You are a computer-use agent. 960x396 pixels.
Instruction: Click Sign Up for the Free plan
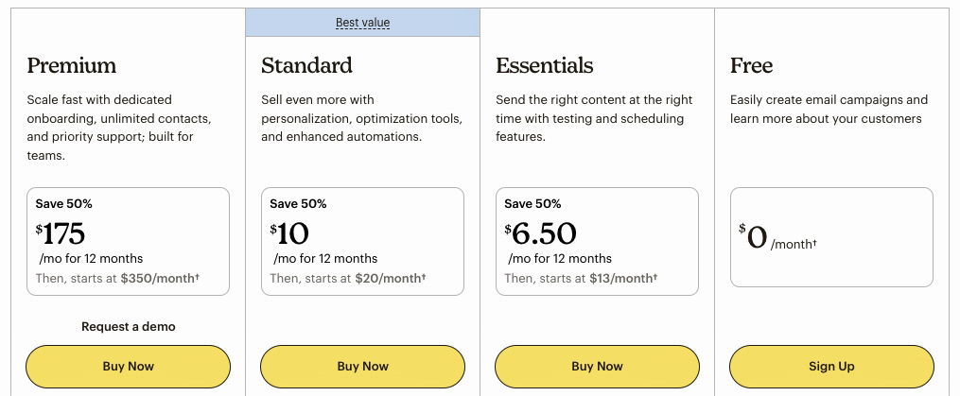(x=831, y=367)
